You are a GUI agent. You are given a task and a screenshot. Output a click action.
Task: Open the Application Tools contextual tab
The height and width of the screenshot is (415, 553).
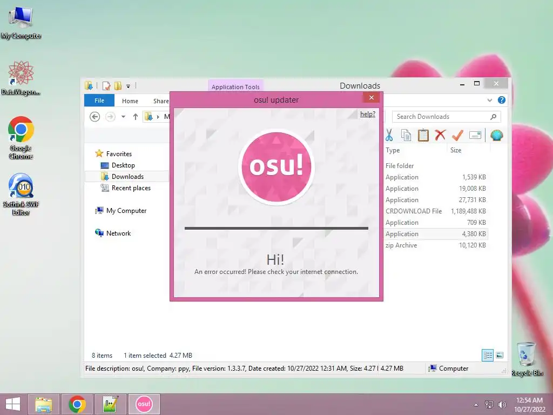(235, 87)
